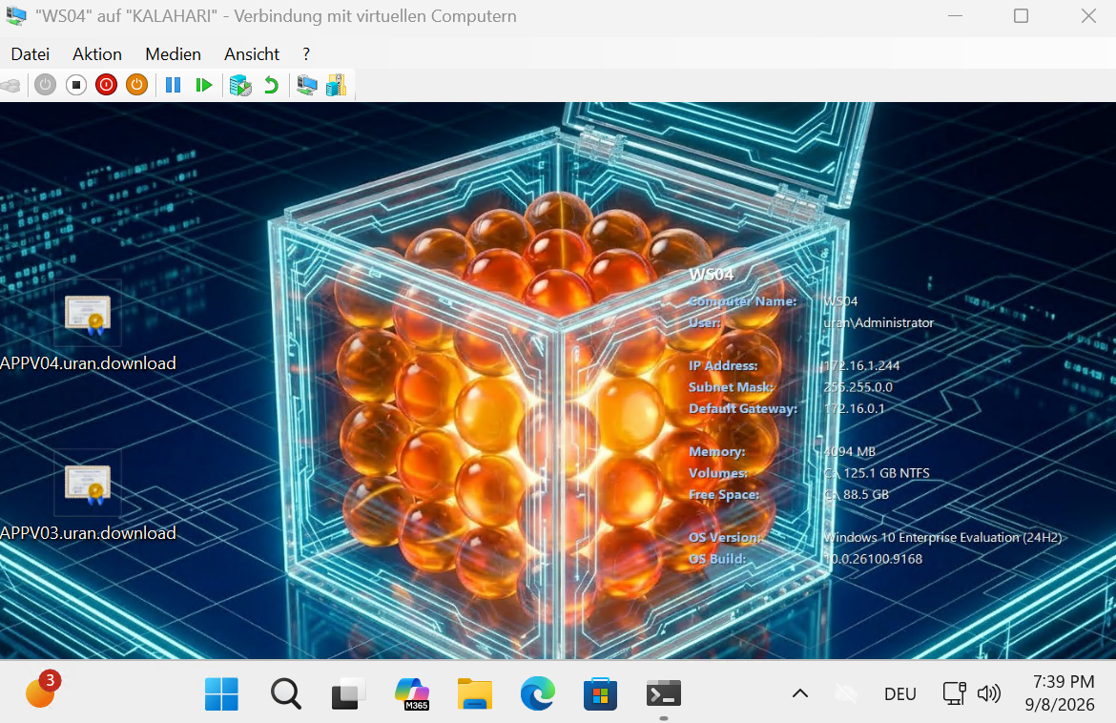
Task: Turn off the VM with stop icon
Action: click(75, 86)
